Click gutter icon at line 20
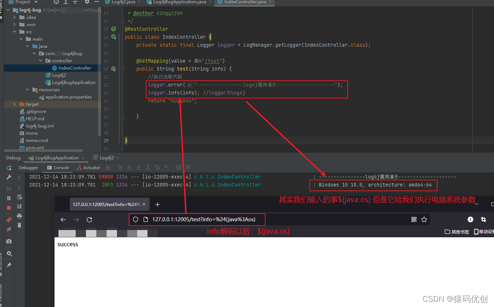Viewport: 494px width, 307px height. tap(114, 69)
